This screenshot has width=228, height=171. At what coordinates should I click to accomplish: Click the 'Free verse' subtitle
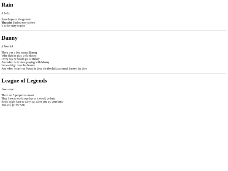tap(8, 89)
